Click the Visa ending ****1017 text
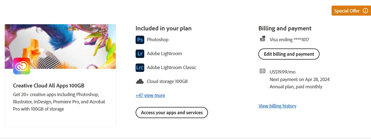This screenshot has width=371, height=139. 289,40
